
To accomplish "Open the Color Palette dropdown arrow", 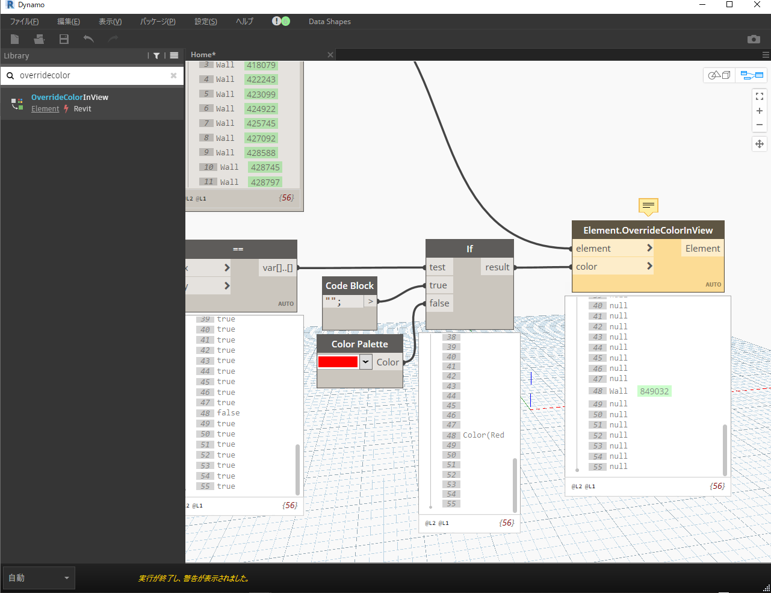I will click(365, 362).
